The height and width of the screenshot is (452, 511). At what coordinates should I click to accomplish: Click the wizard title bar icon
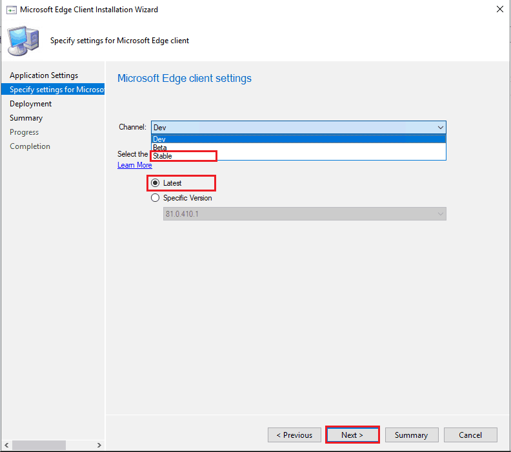12,10
